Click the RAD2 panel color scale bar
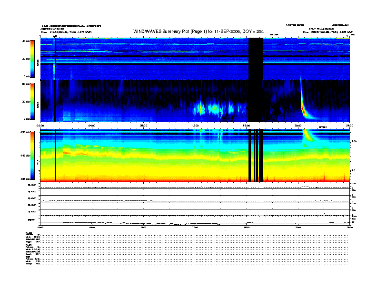Screen dimensions: 377x292 point(32,59)
